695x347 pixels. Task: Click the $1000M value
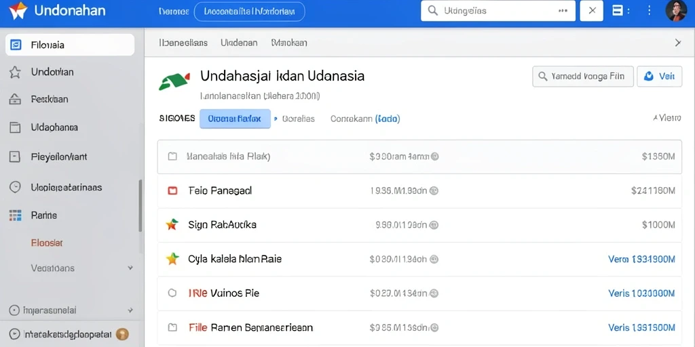click(x=658, y=225)
